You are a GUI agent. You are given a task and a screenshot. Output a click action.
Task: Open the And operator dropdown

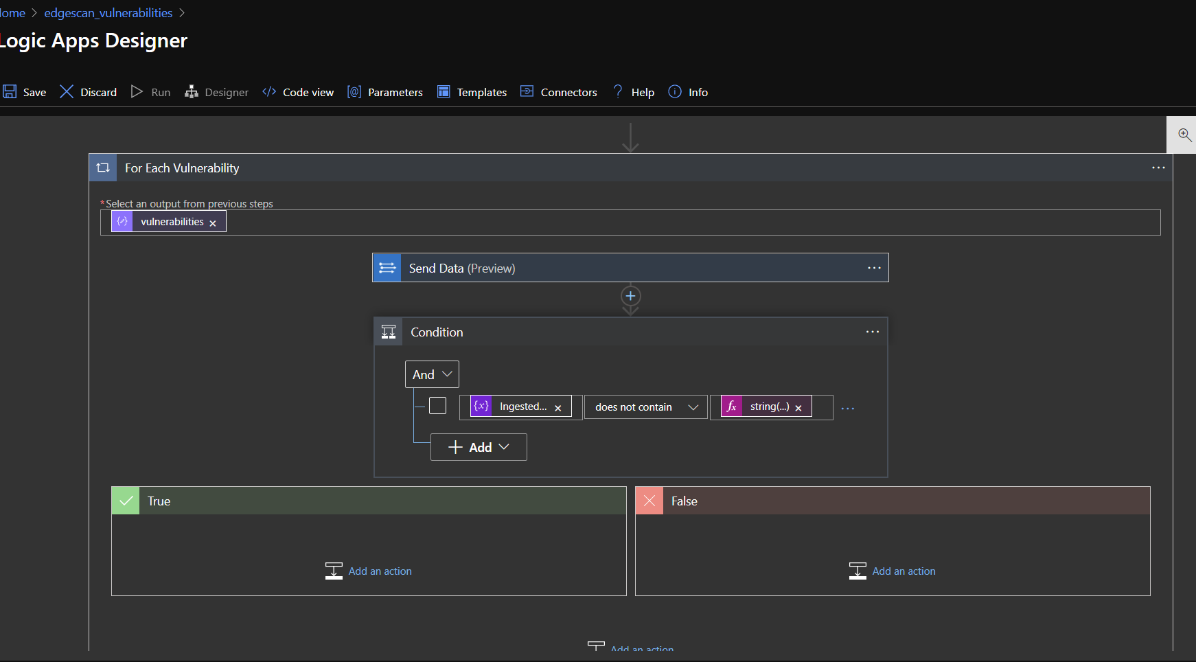432,374
